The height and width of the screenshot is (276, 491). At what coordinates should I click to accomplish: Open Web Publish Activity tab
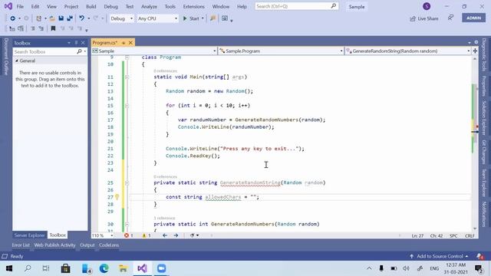(x=54, y=245)
